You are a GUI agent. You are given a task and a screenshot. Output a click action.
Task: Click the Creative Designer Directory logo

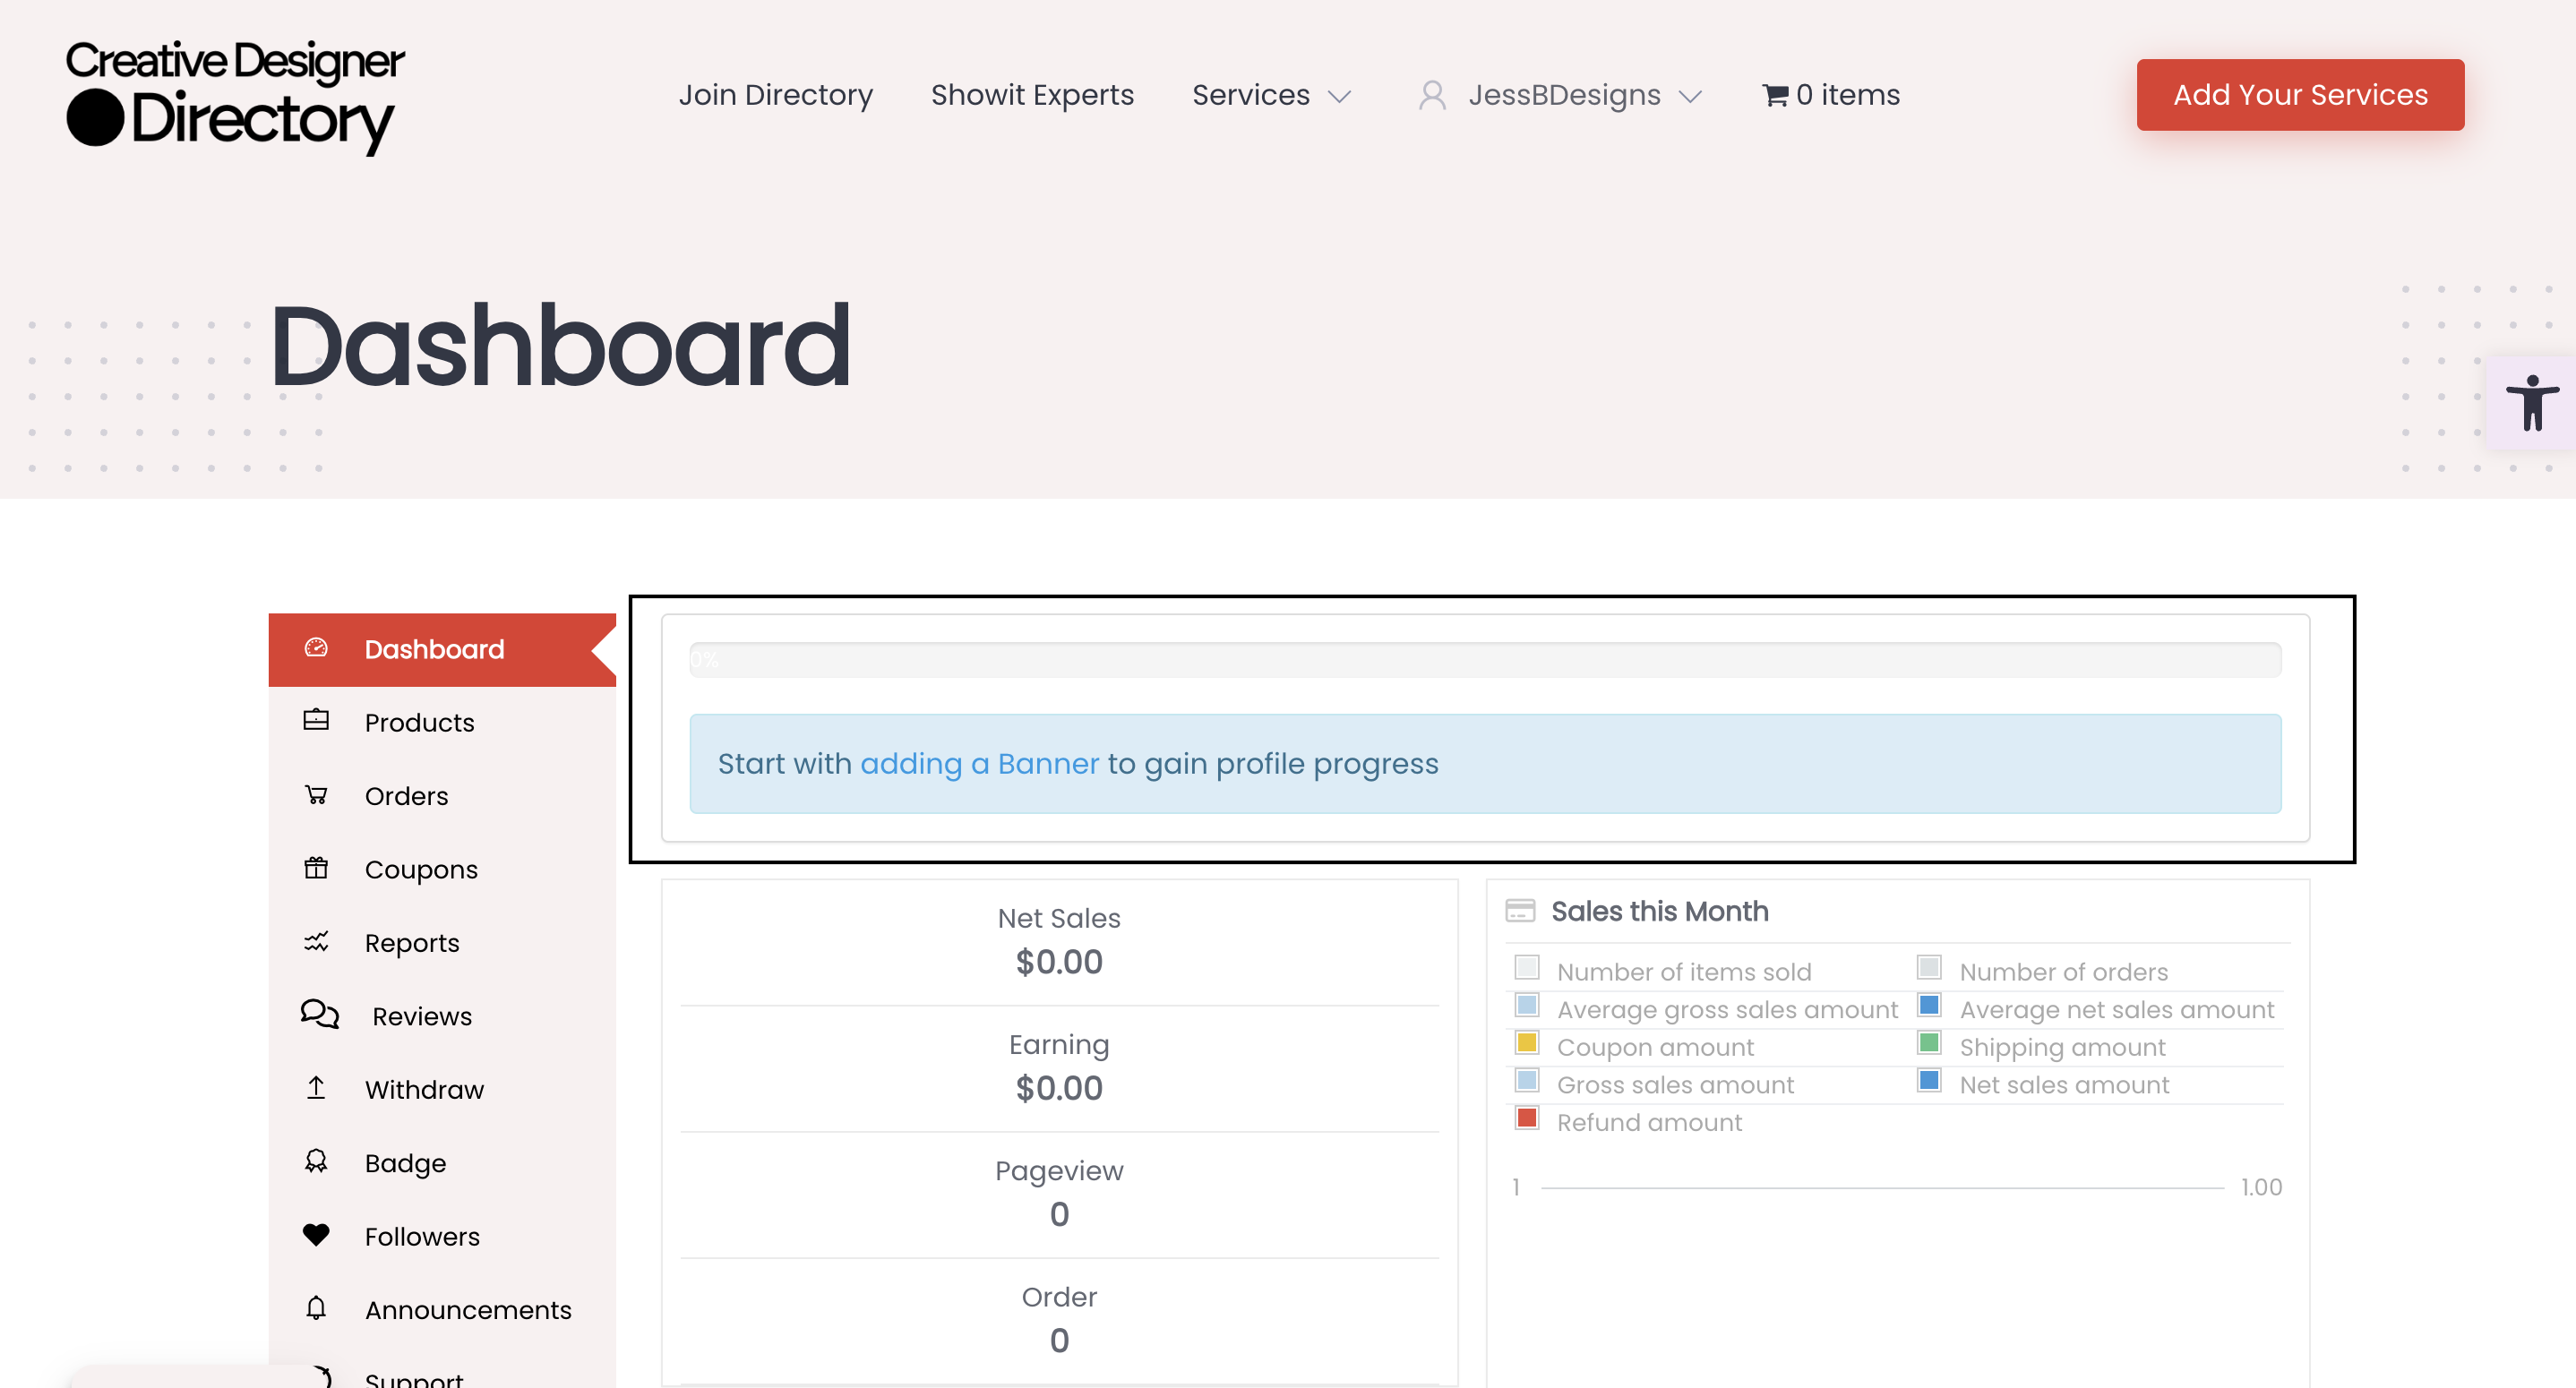tap(235, 95)
